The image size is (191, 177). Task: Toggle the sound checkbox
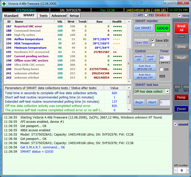click(x=175, y=124)
